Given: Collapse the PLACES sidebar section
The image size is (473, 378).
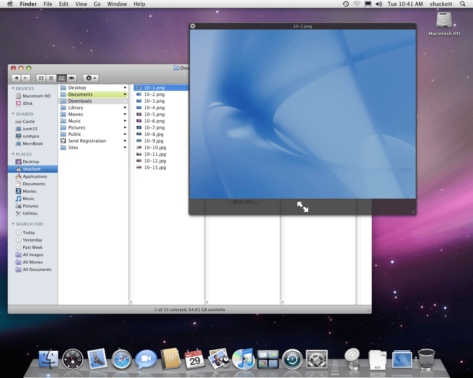Looking at the screenshot, I should pyautogui.click(x=13, y=154).
